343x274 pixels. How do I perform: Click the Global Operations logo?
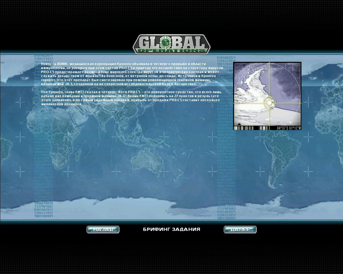coord(171,44)
